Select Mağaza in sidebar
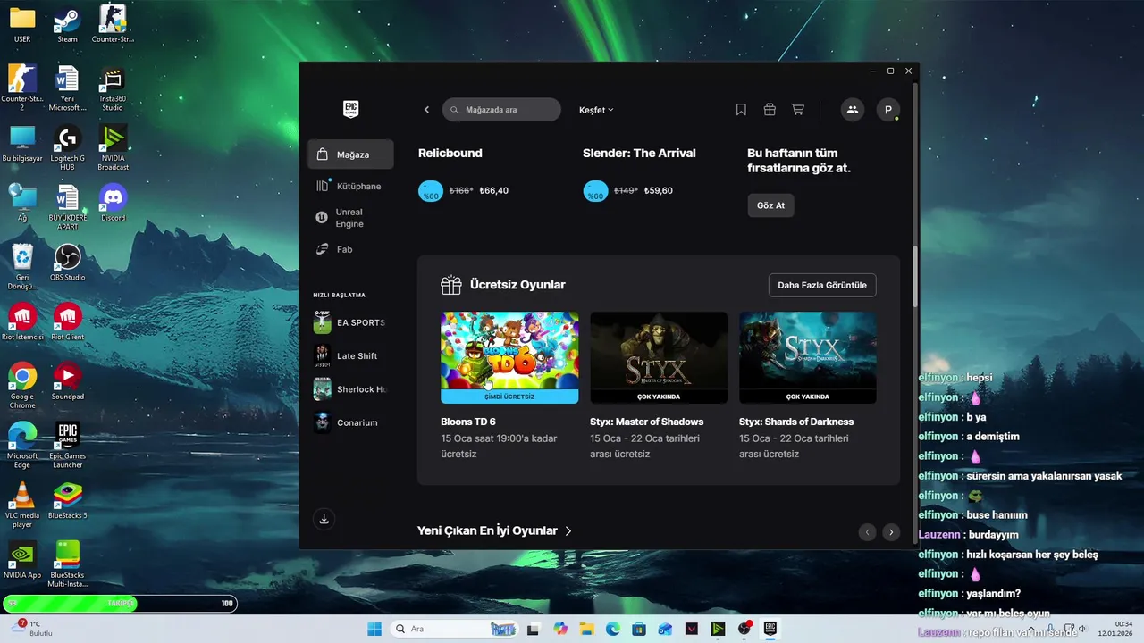1144x643 pixels. pos(350,154)
